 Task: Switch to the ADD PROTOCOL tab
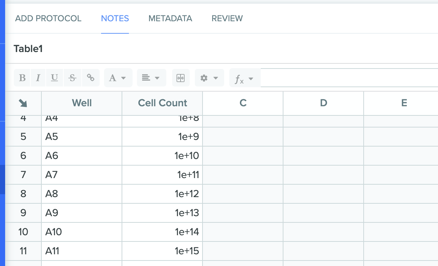click(x=48, y=18)
